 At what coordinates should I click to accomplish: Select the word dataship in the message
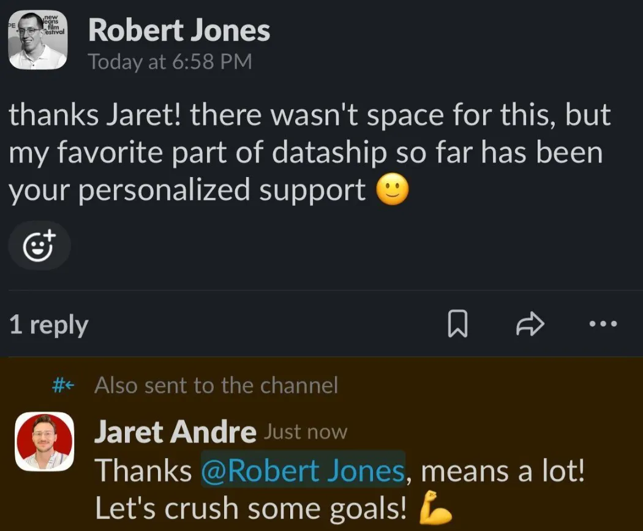[329, 152]
